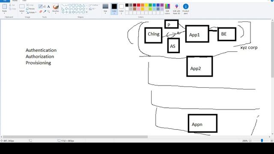Click the Paste clipboard icon
274x154 pixels.
(x=5, y=7)
